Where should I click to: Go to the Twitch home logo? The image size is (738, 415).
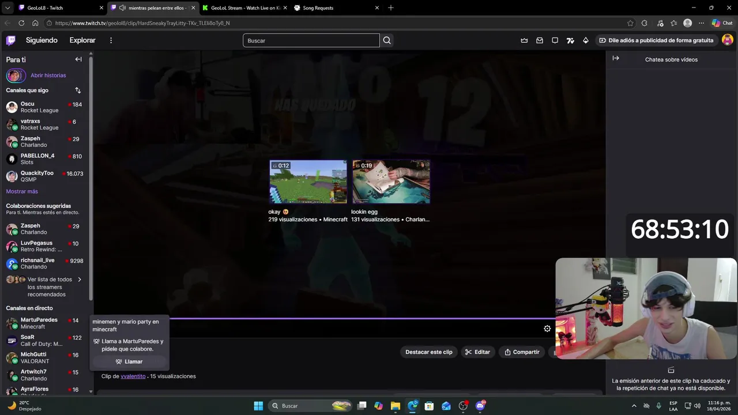click(11, 40)
